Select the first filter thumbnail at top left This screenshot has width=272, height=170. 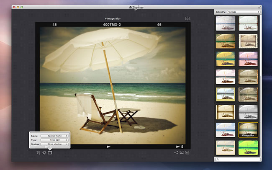click(226, 23)
